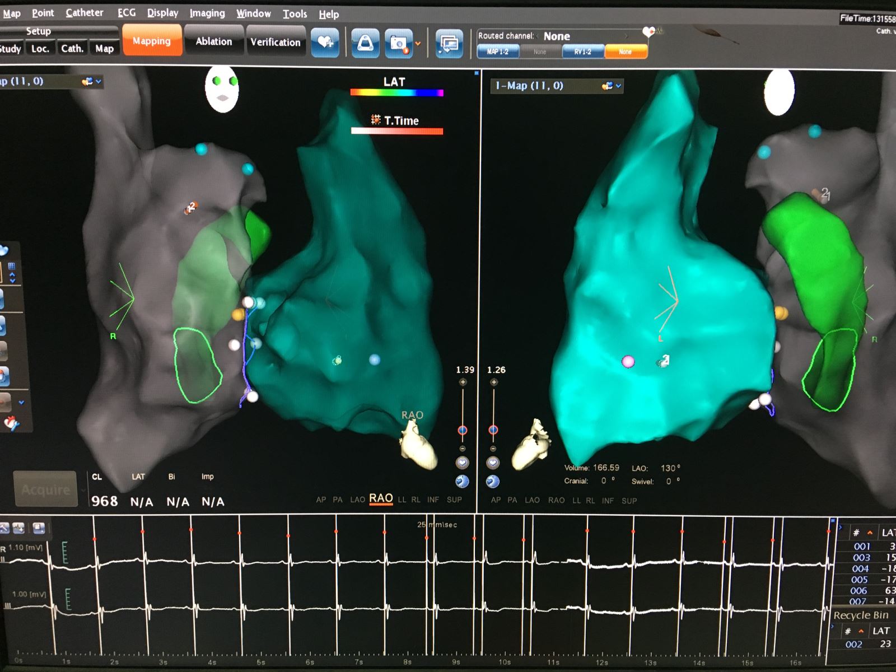The height and width of the screenshot is (672, 896).
Task: Expand the screen capture options arrow
Action: [418, 44]
